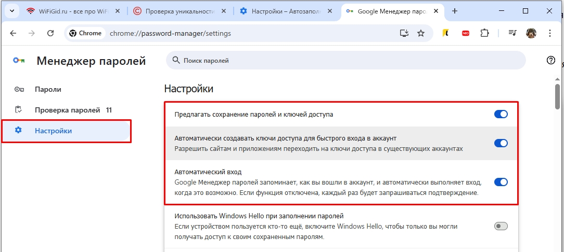
Task: Open the help question mark icon
Action: (x=550, y=60)
